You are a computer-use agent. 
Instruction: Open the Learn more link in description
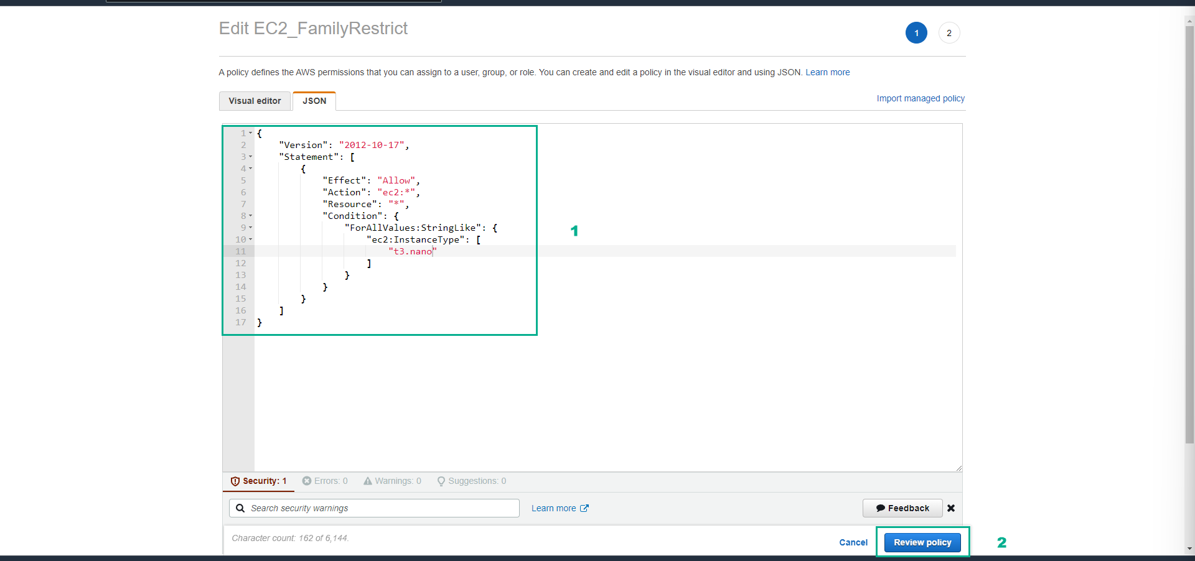point(828,72)
